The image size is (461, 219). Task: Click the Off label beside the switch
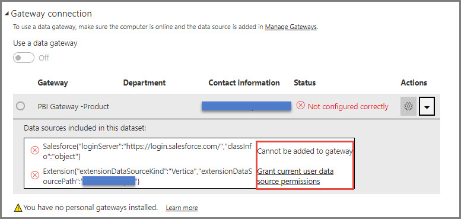(x=44, y=58)
